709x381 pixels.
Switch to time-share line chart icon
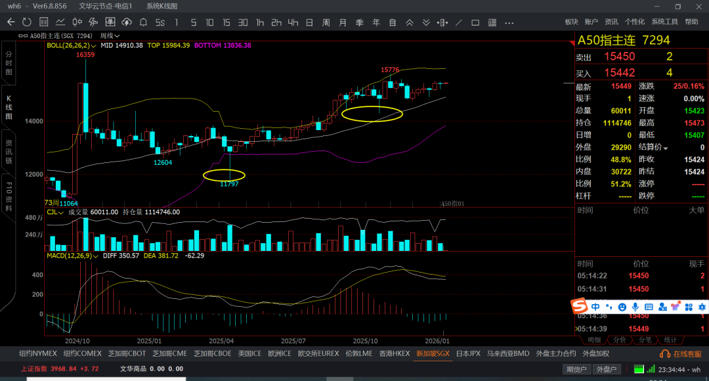click(60, 22)
